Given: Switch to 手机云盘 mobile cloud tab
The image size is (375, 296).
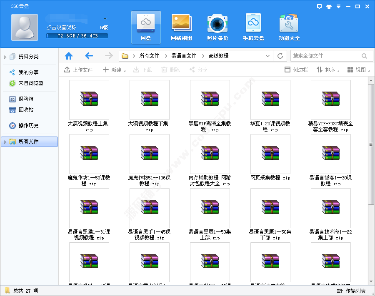Looking at the screenshot, I should pos(253,27).
